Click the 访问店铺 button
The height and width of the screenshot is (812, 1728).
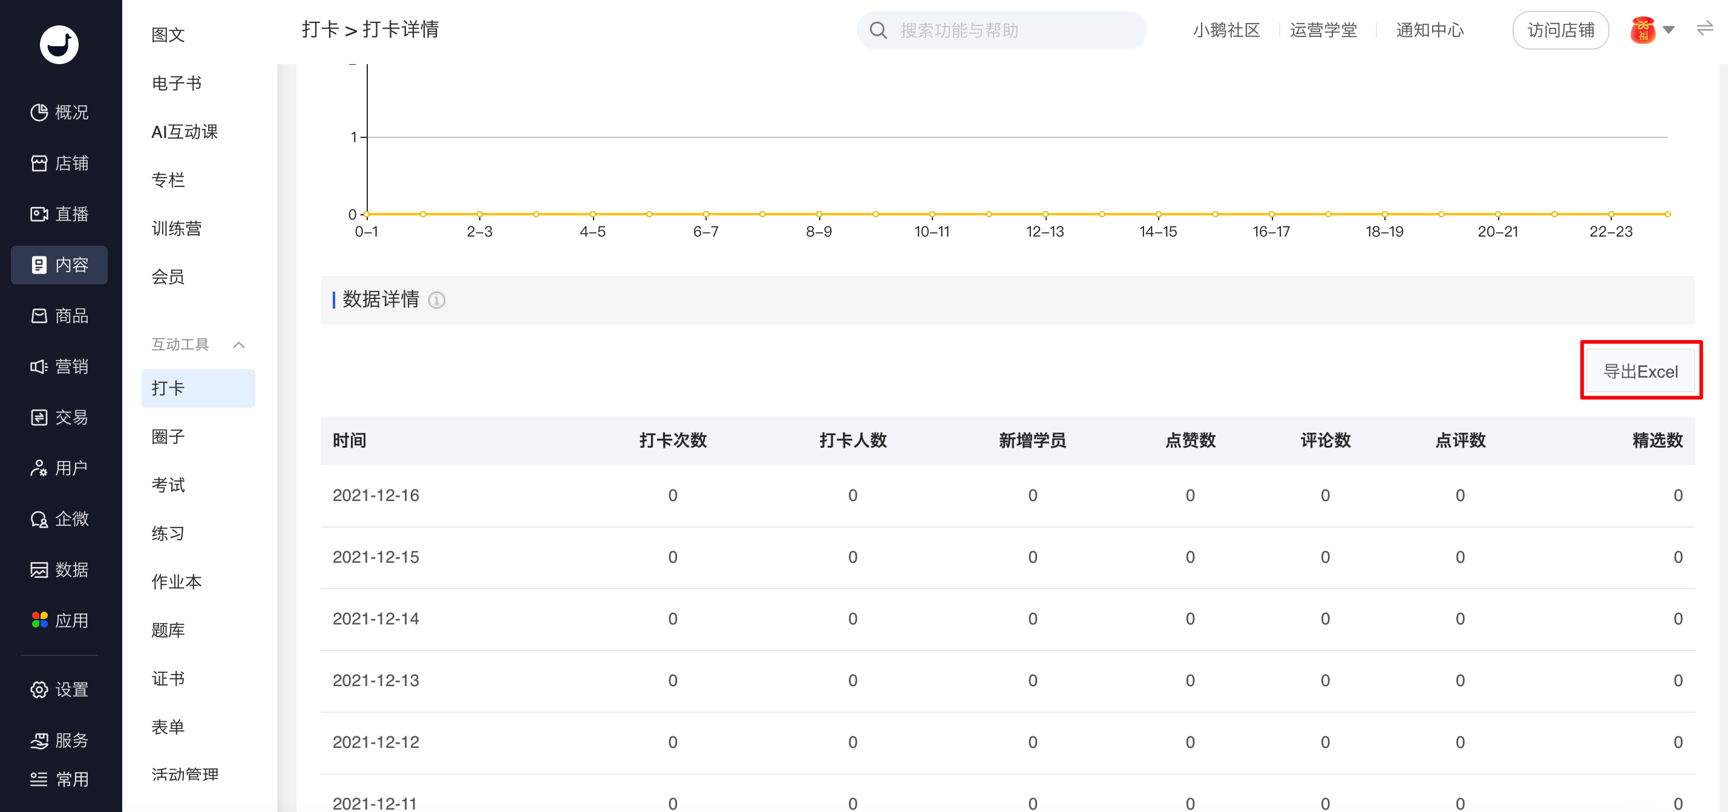coord(1560,30)
